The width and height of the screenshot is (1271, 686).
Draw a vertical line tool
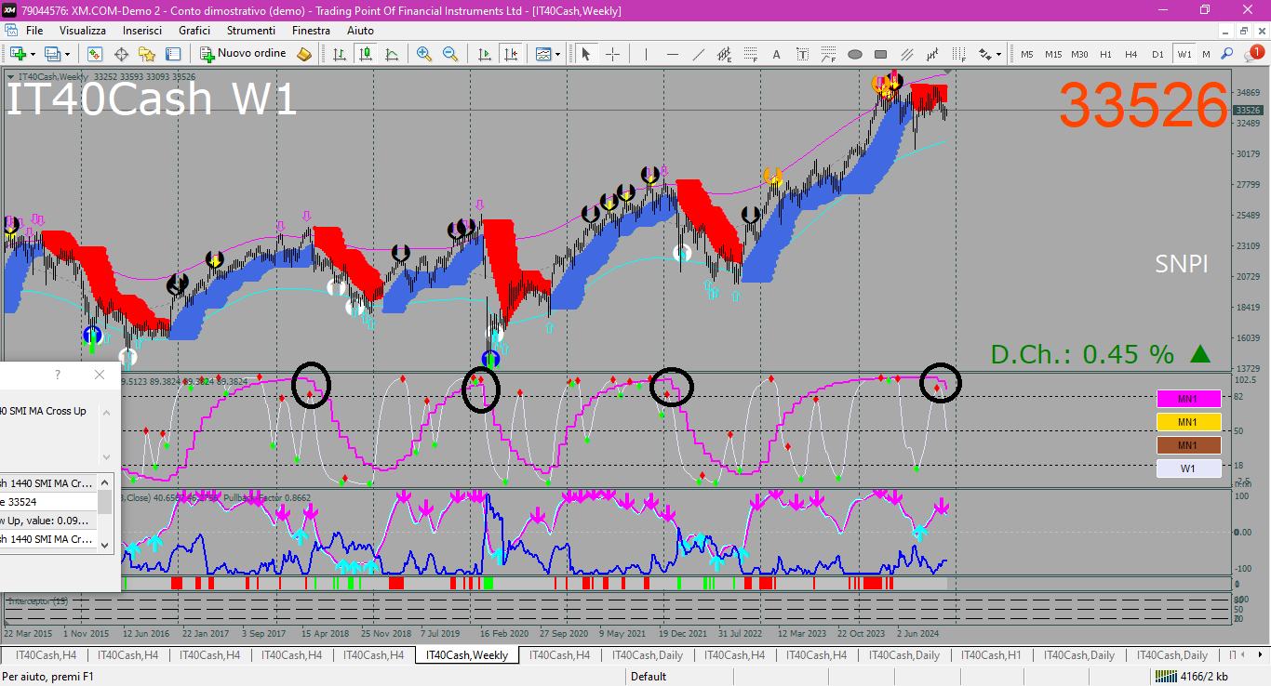click(646, 54)
